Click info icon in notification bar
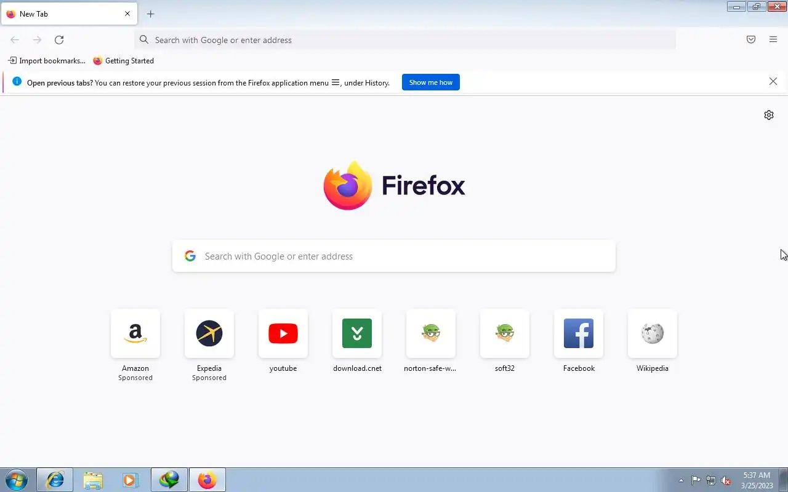788x492 pixels. coord(17,82)
